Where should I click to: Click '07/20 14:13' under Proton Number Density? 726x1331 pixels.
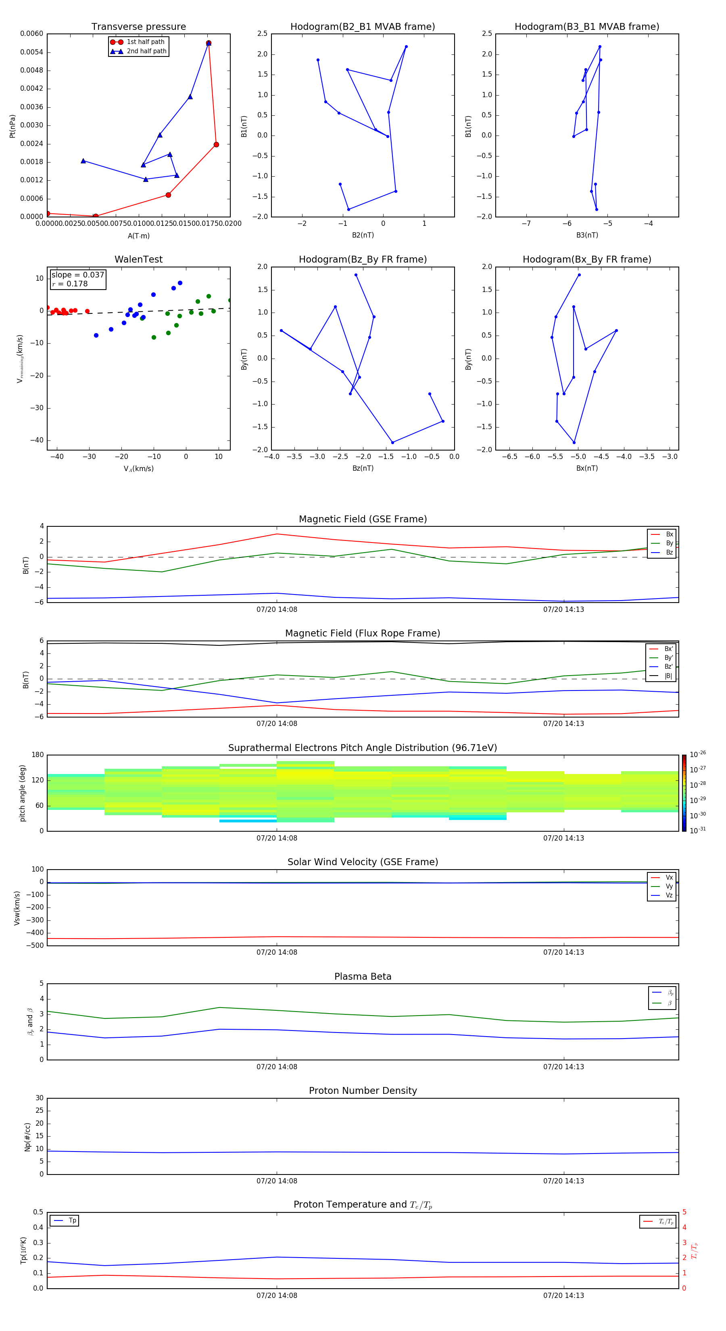tap(563, 1181)
